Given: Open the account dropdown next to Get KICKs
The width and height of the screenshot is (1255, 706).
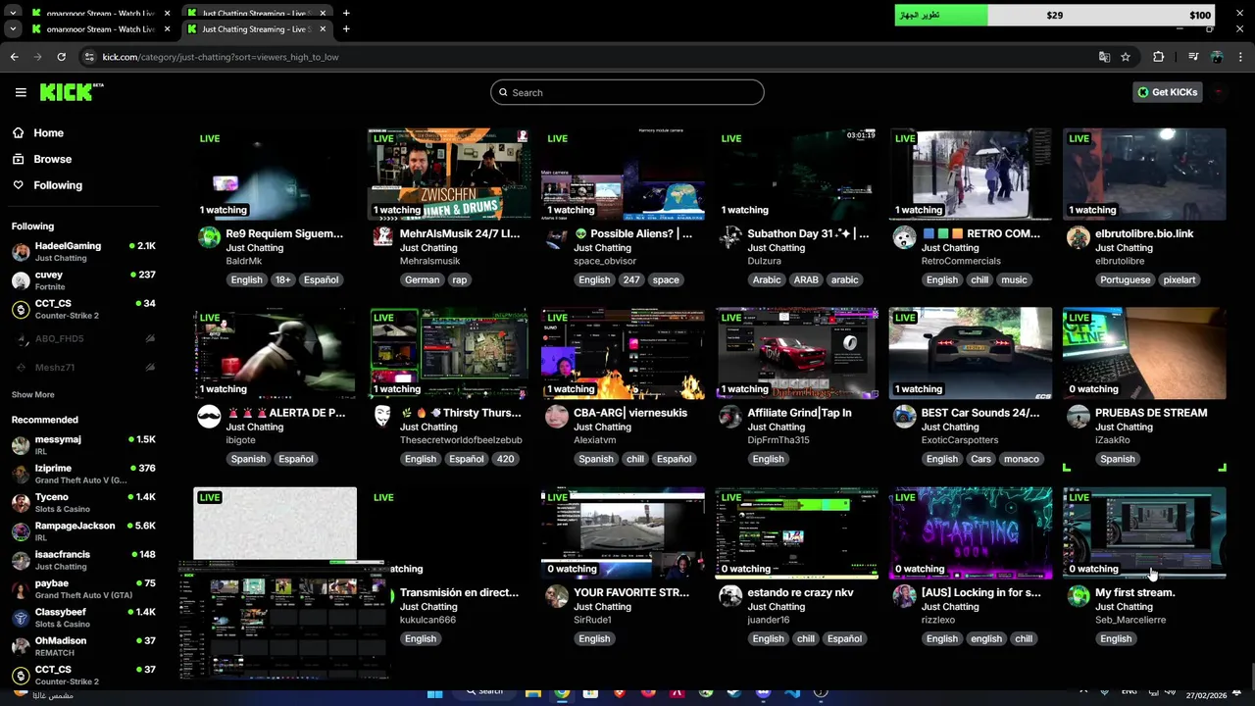Looking at the screenshot, I should [1218, 92].
